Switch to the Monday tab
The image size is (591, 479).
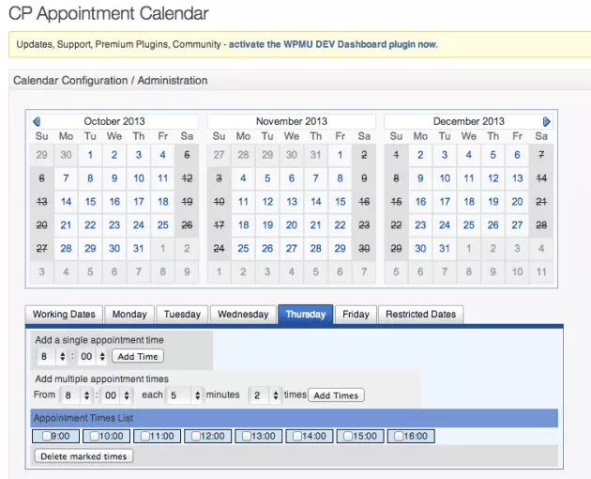pos(129,315)
